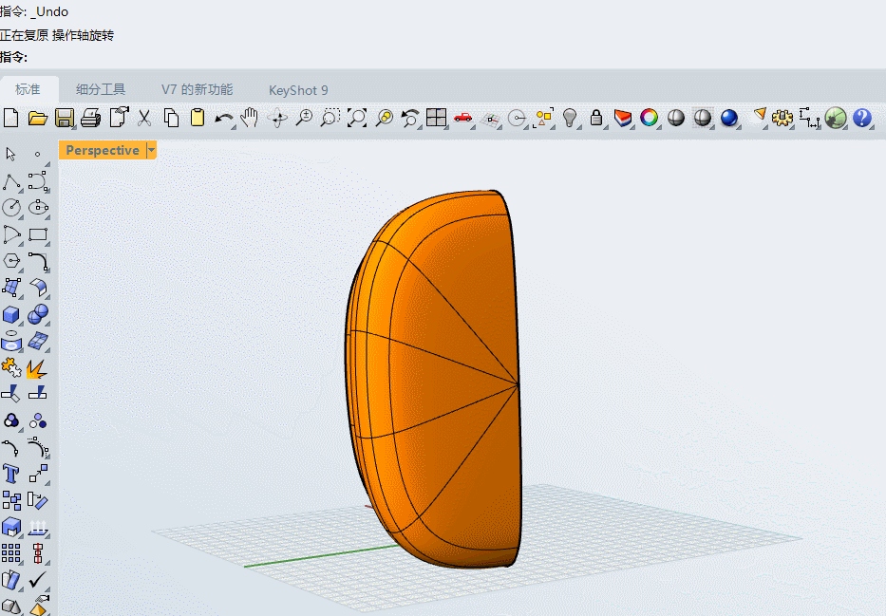Image resolution: width=886 pixels, height=616 pixels.
Task: Pick the selection arrow pointer tool
Action: coord(10,154)
